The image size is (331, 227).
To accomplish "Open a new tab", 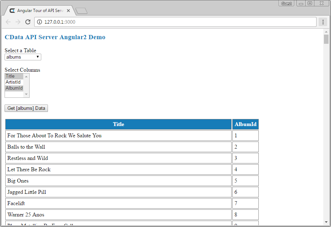I will [81, 11].
